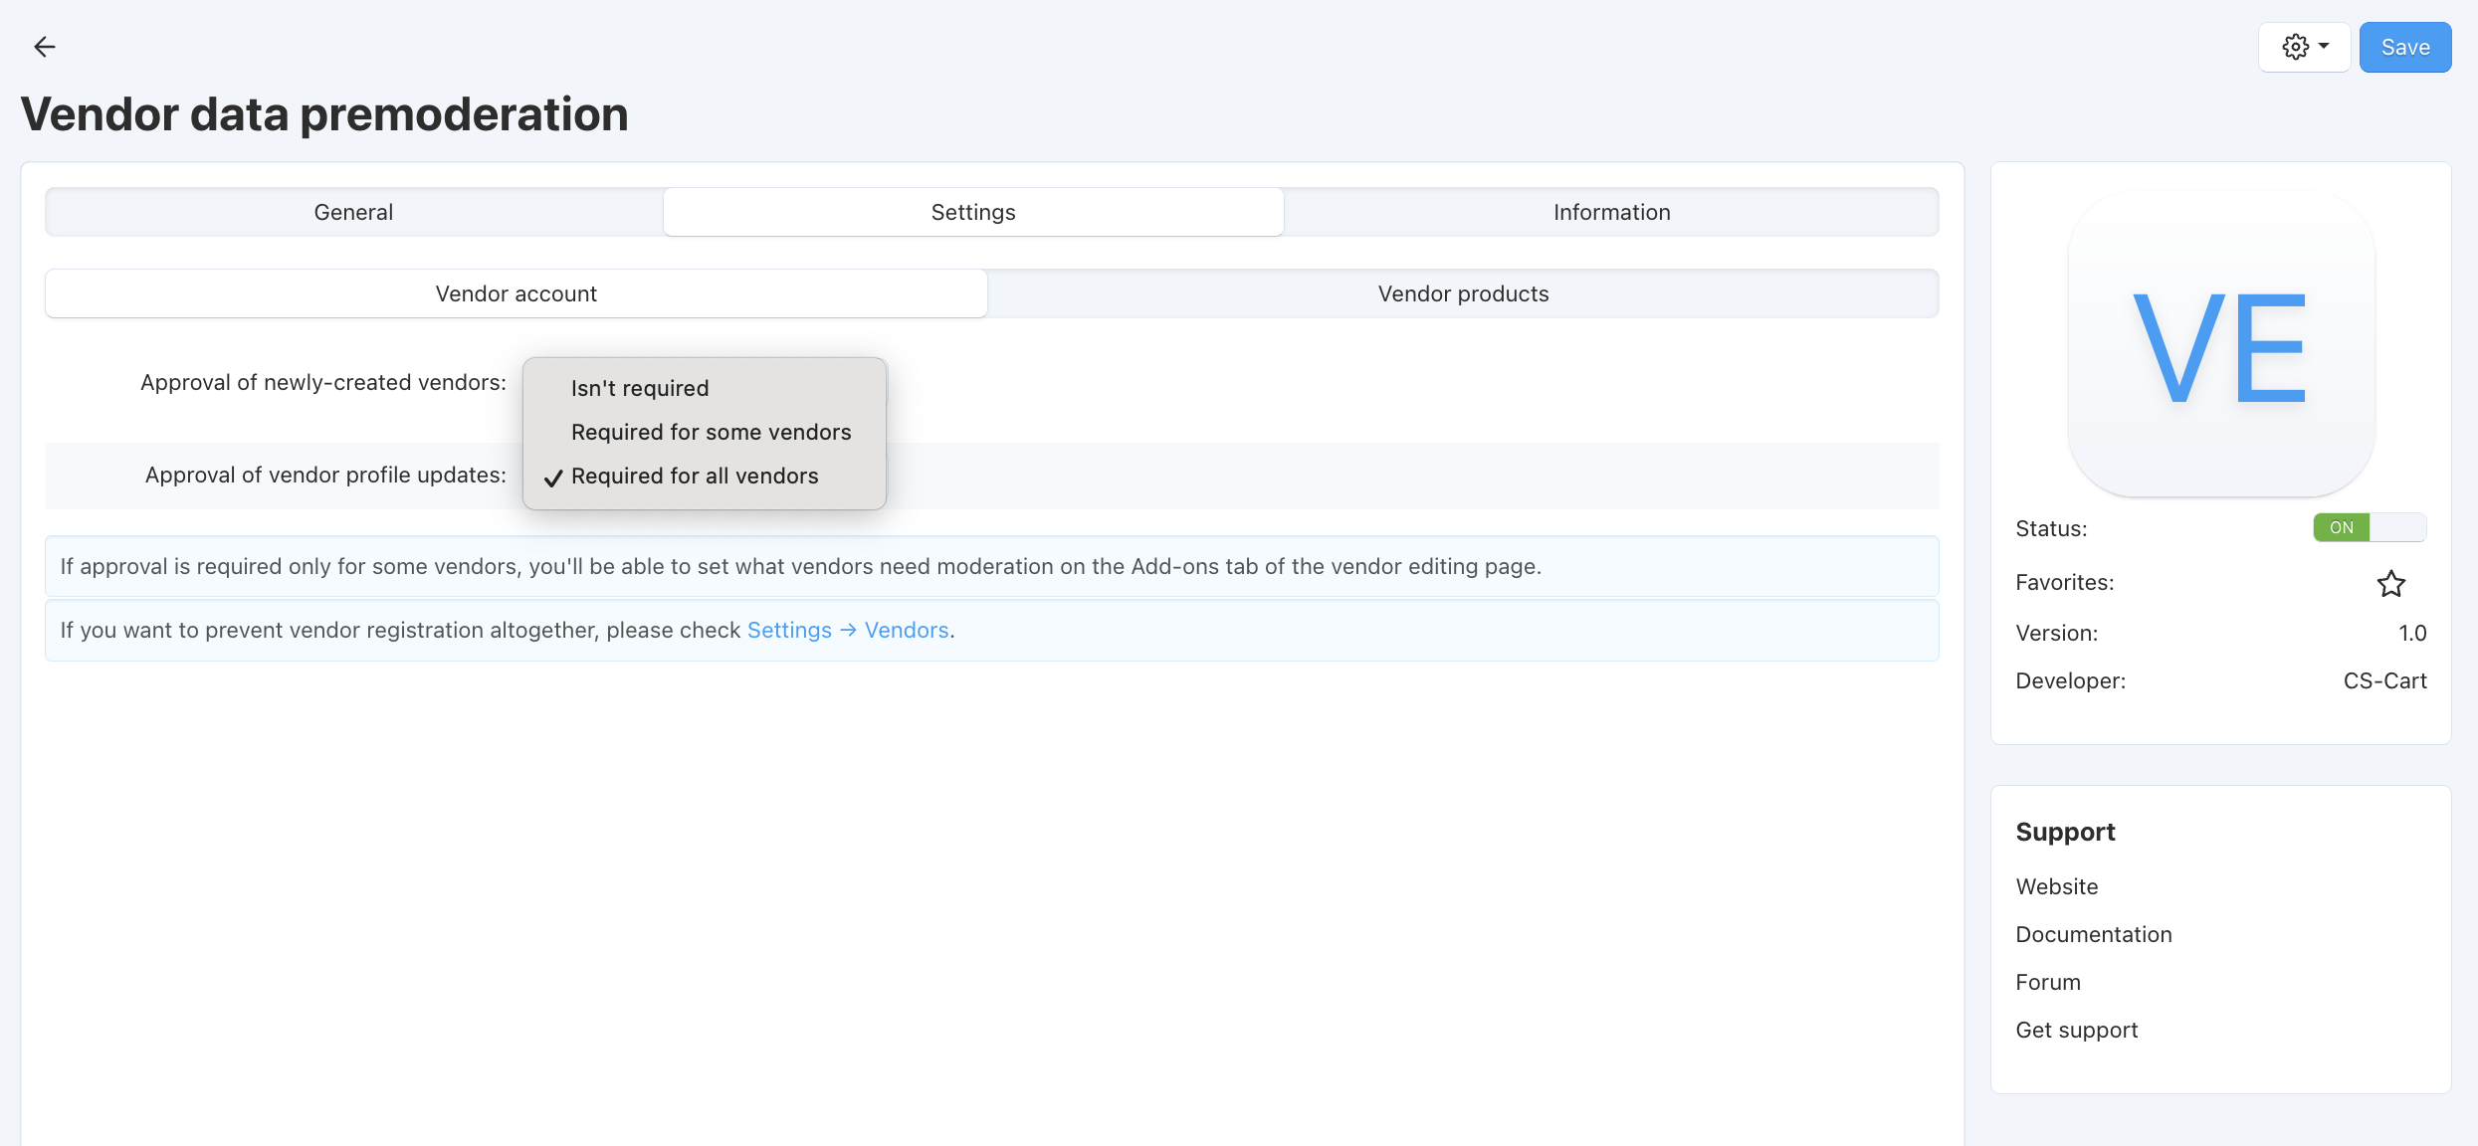Click the Save button
Screen dimensions: 2478x1146
coord(2404,47)
